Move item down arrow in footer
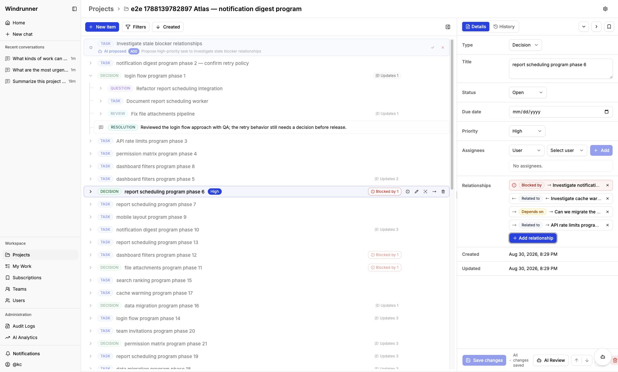The image size is (618, 372). pos(587,360)
